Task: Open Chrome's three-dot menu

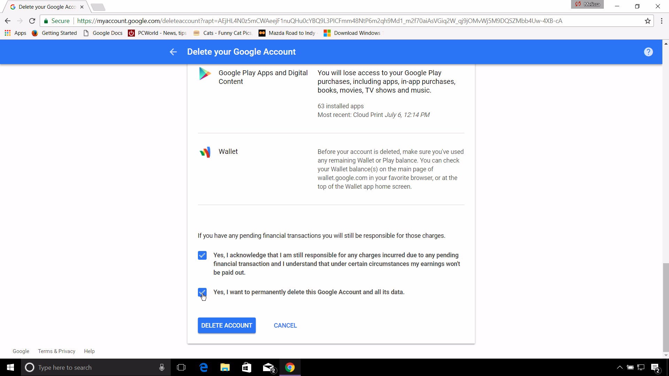Action: click(x=661, y=21)
